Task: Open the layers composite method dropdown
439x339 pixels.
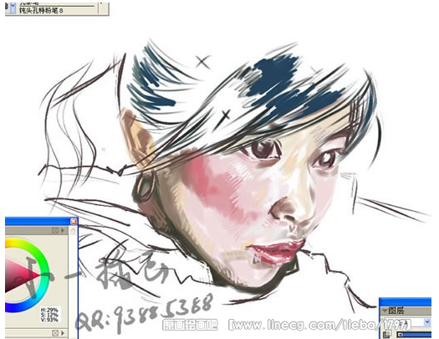Action: [427, 322]
